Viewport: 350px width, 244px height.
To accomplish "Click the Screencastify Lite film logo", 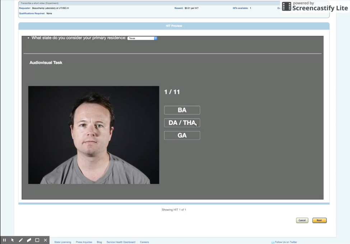I will coord(286,6).
